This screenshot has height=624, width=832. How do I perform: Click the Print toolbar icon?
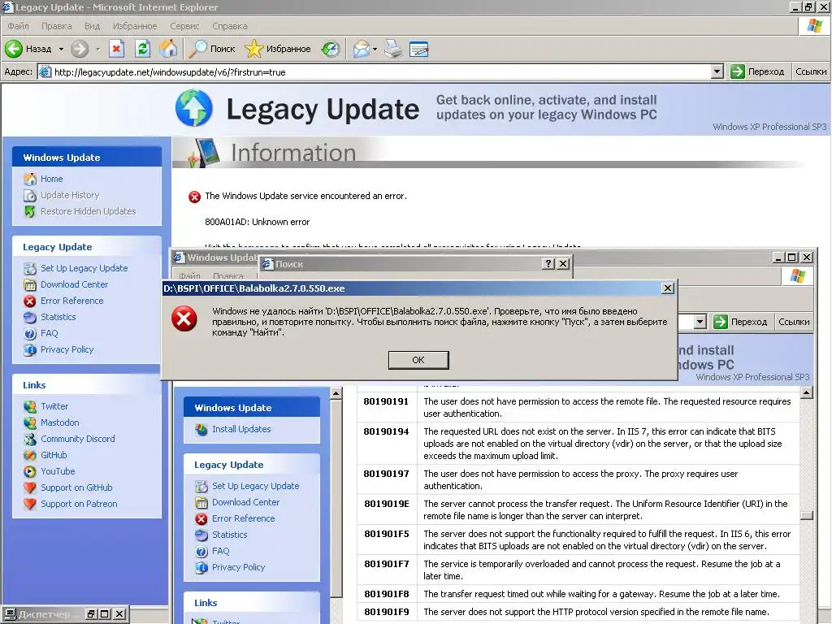[393, 49]
